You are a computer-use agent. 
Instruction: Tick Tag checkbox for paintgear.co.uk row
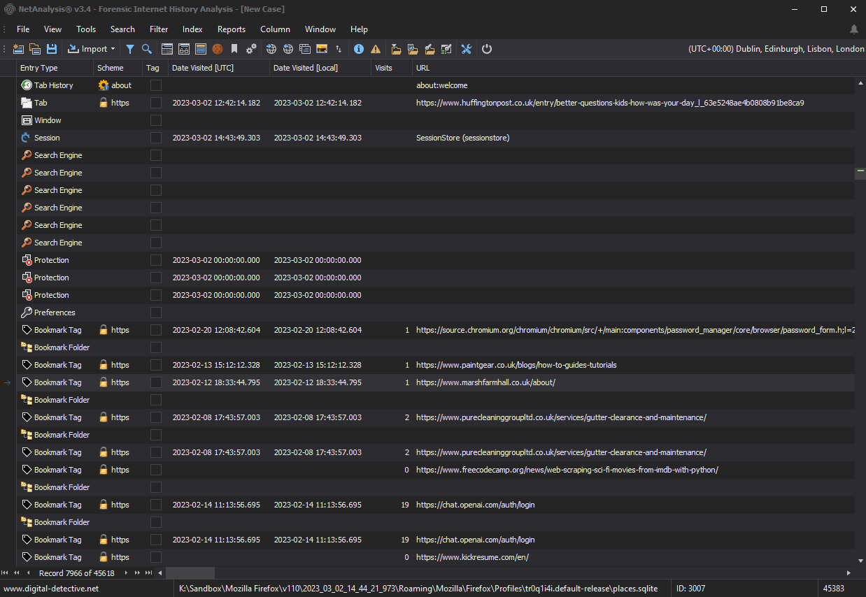click(x=156, y=365)
